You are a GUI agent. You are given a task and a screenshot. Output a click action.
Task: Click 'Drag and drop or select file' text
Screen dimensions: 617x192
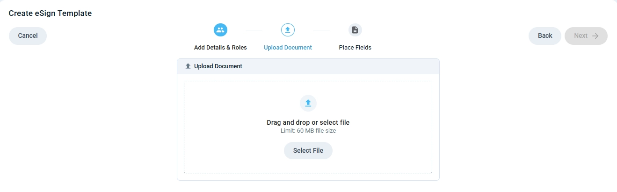(x=308, y=122)
